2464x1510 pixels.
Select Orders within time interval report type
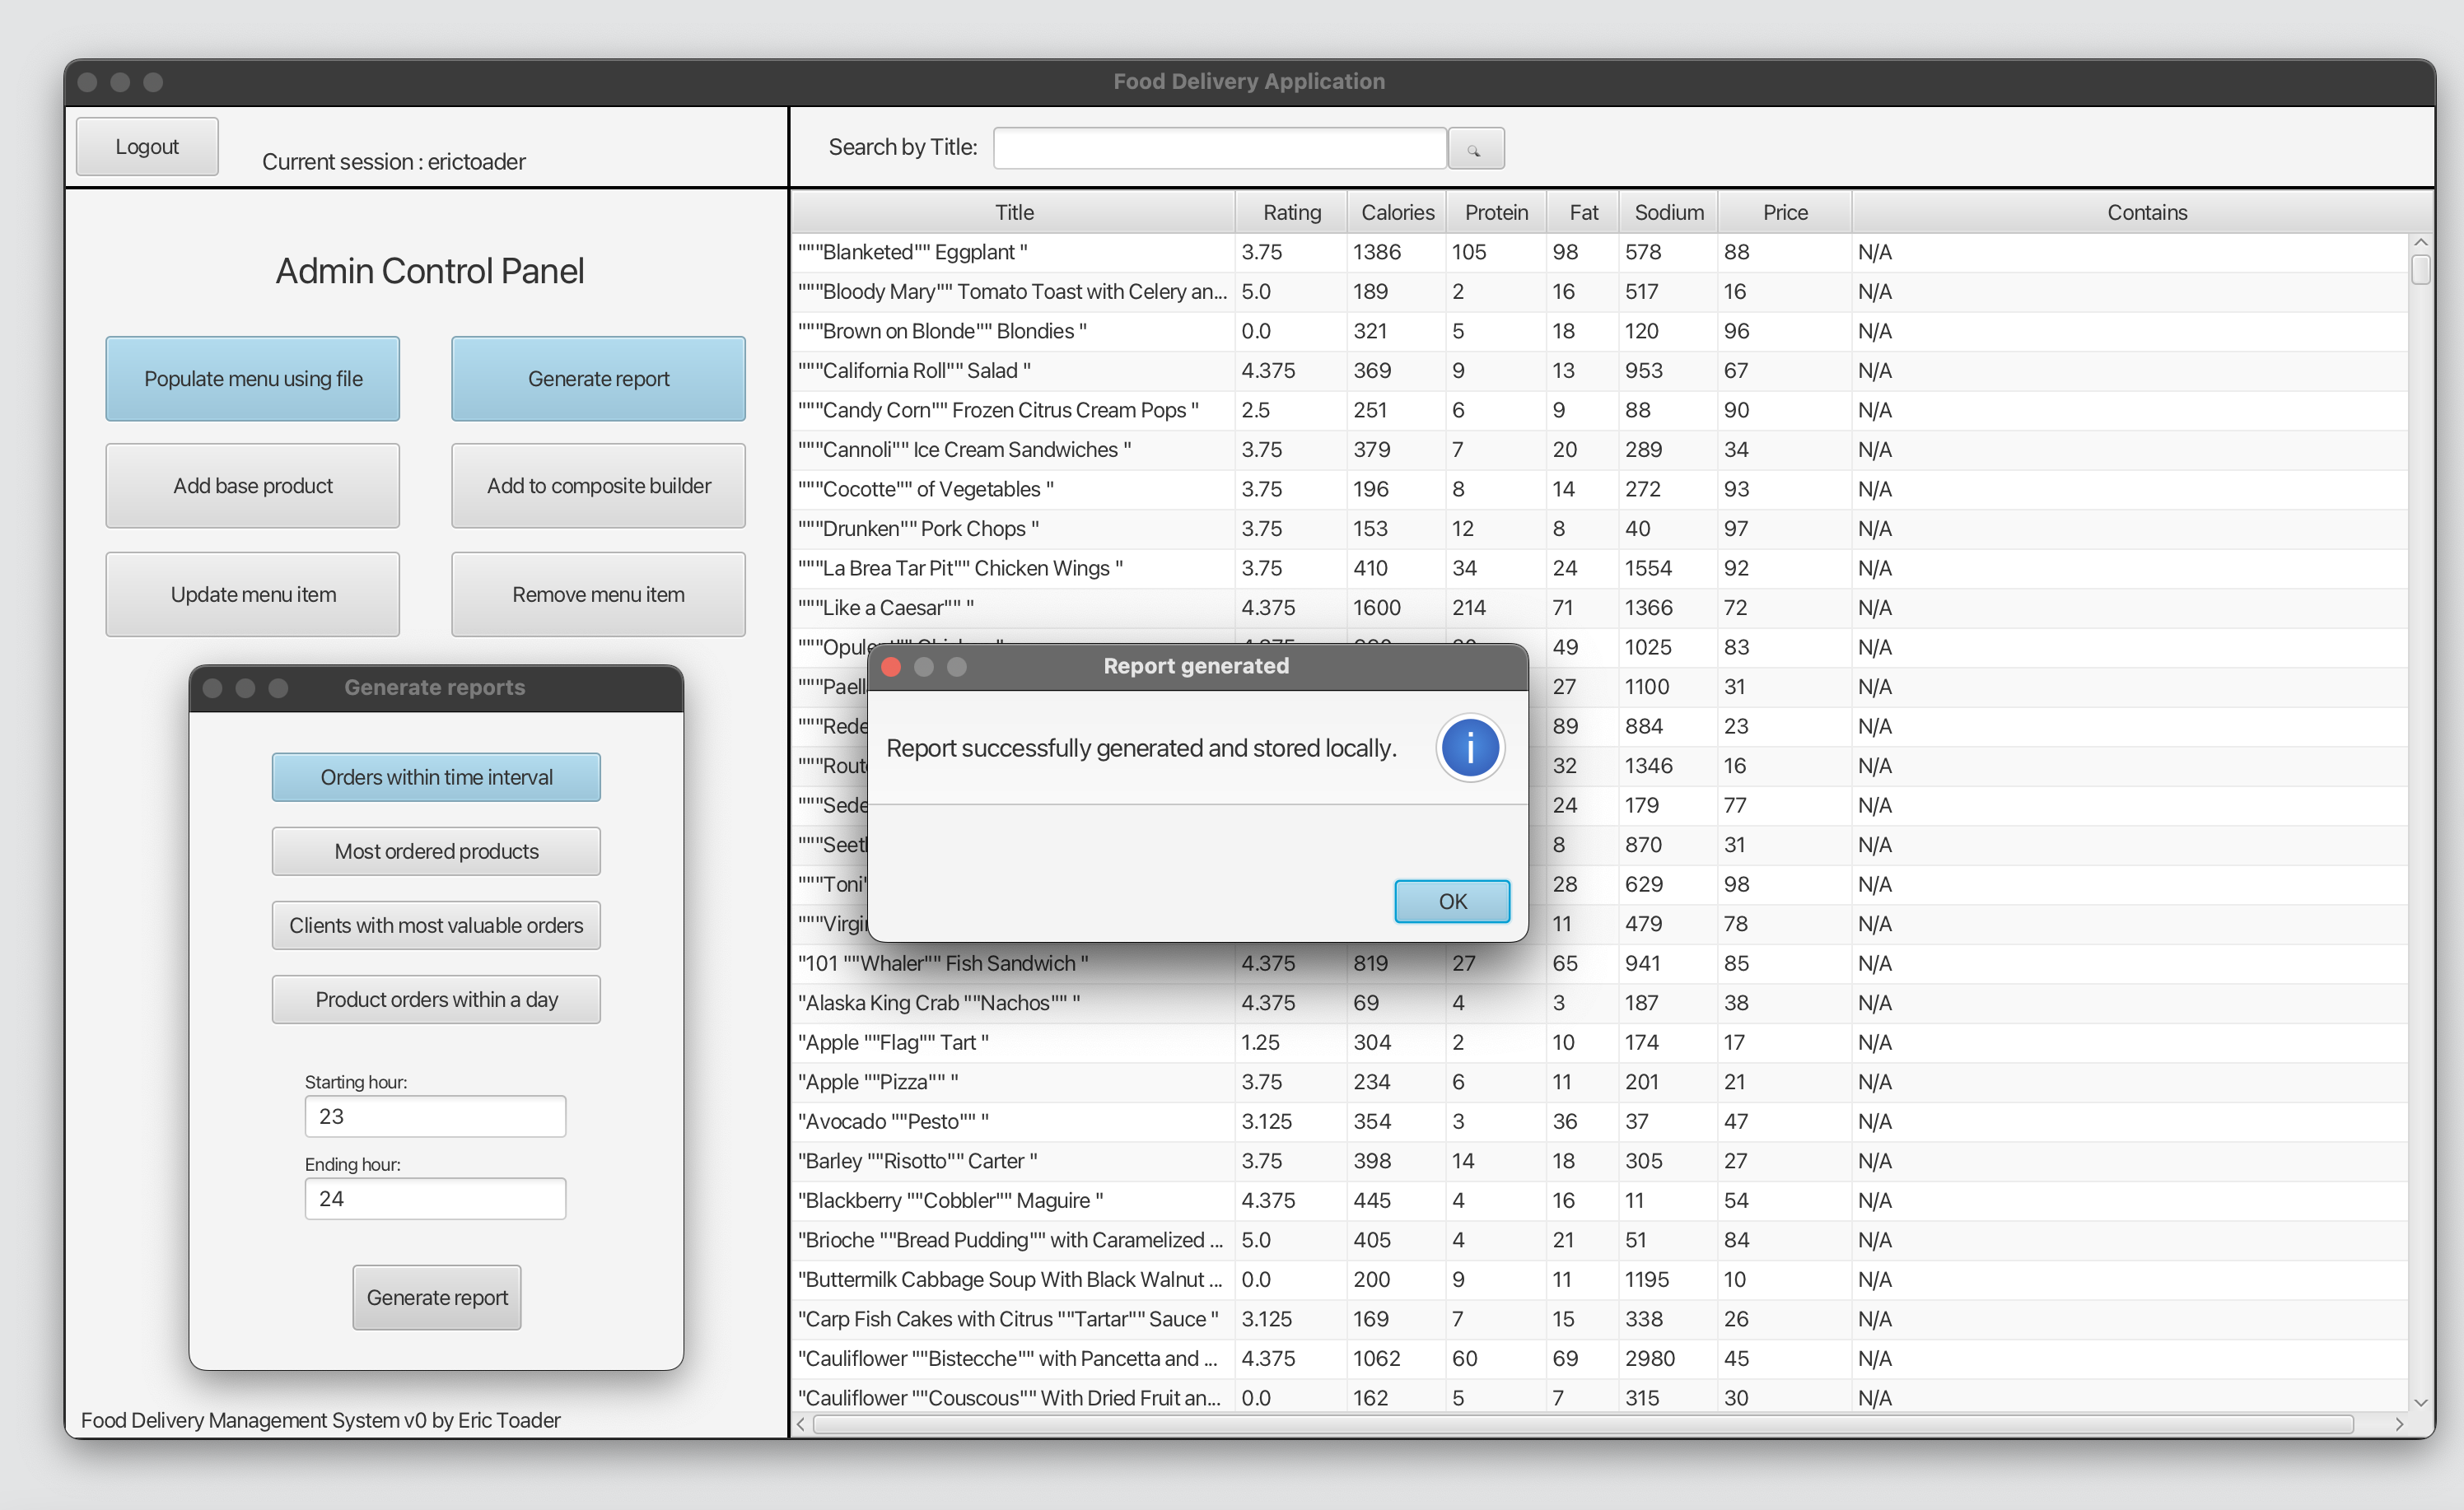click(436, 777)
